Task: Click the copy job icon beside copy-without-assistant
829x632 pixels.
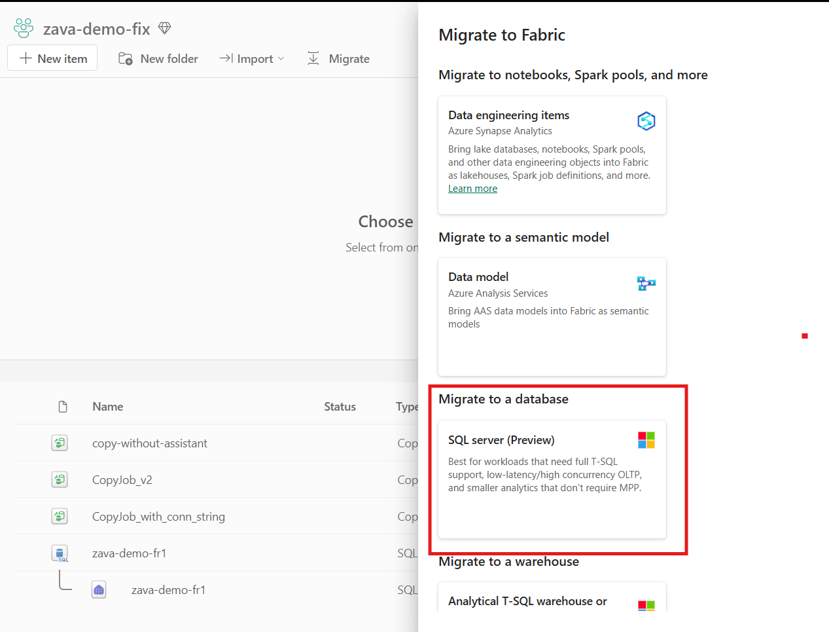Action: point(60,443)
